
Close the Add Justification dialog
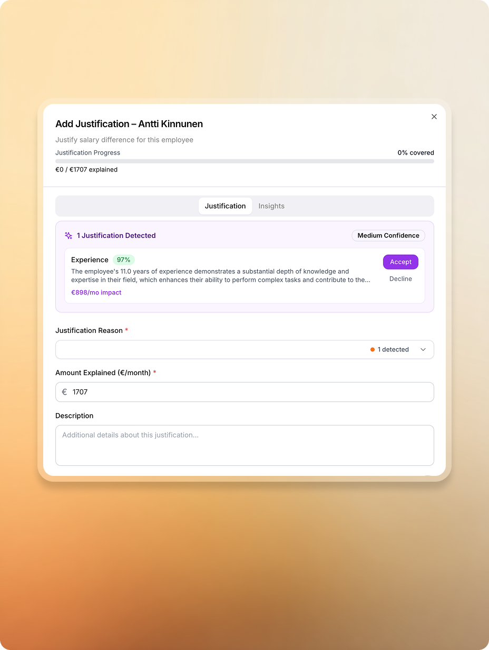click(434, 117)
